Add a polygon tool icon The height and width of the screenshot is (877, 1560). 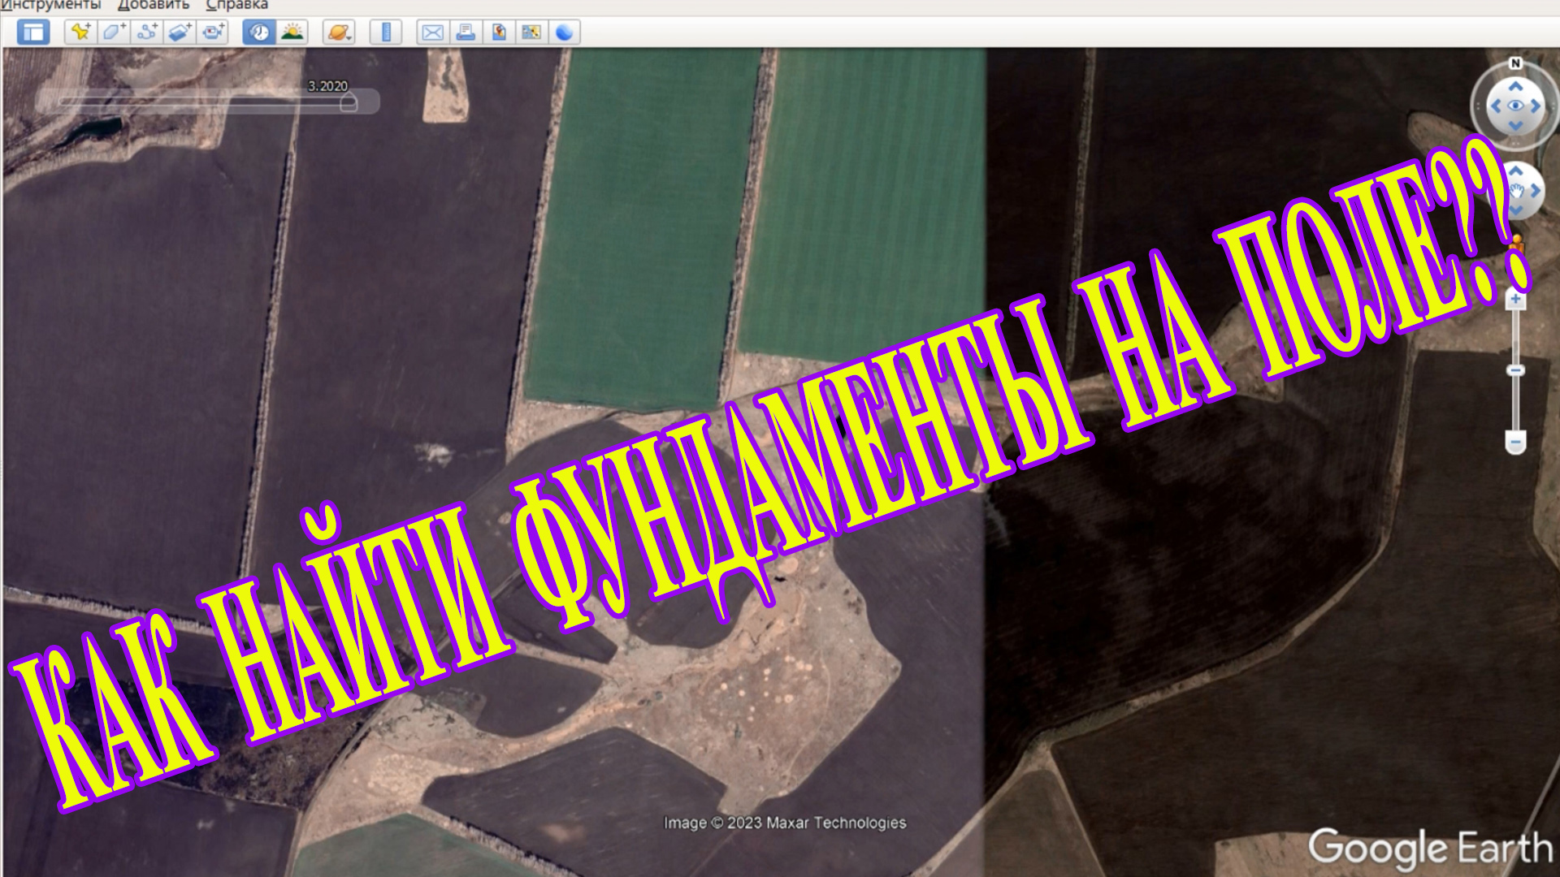(113, 32)
